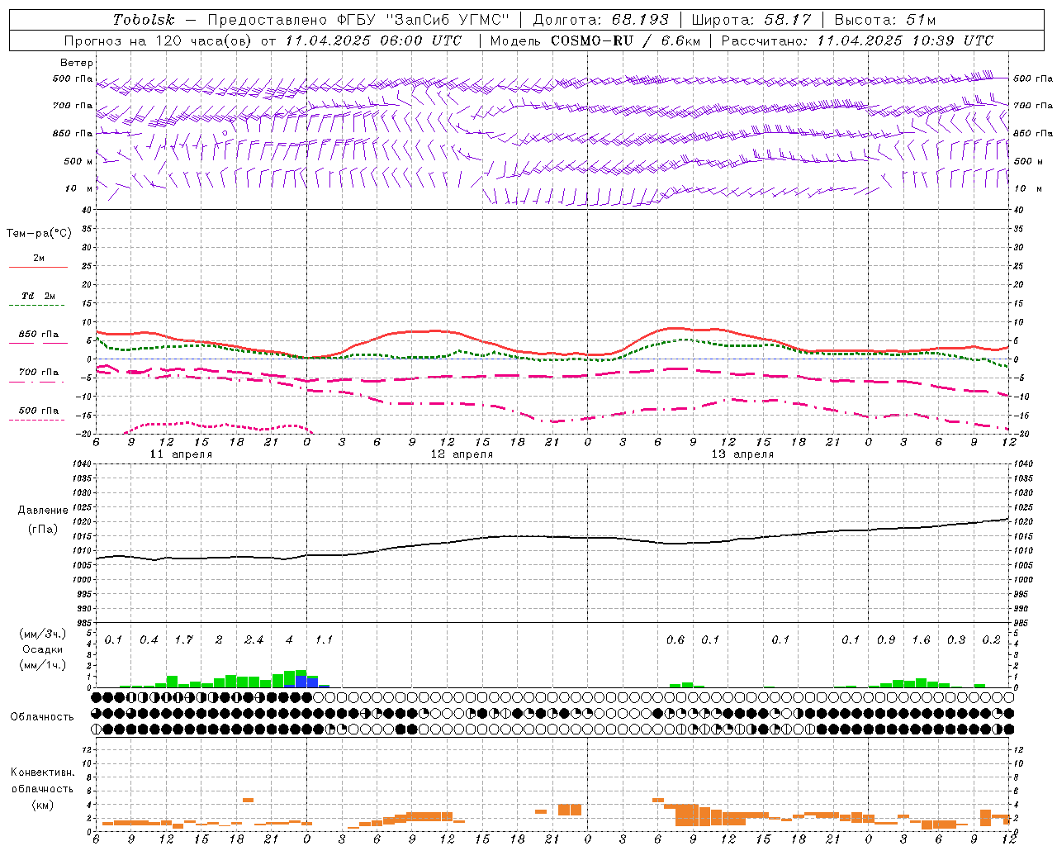Screen dimensions: 1057x846
Task: Click the 'Осадки' precipitation label
Action: point(43,649)
